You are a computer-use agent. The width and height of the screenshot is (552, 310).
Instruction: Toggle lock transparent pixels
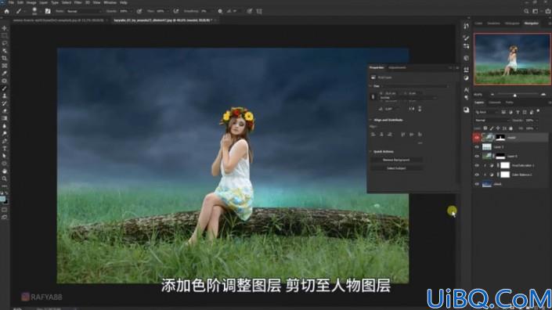click(x=485, y=128)
